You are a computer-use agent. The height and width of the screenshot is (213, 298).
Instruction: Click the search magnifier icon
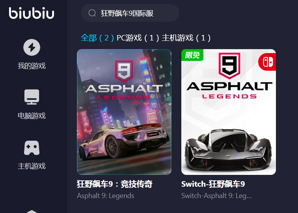point(92,13)
